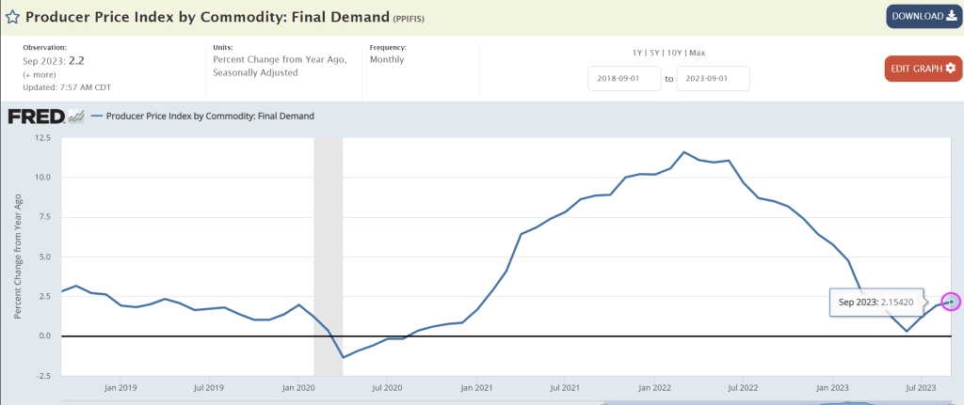Click the end date field 2023-09-01

(713, 79)
